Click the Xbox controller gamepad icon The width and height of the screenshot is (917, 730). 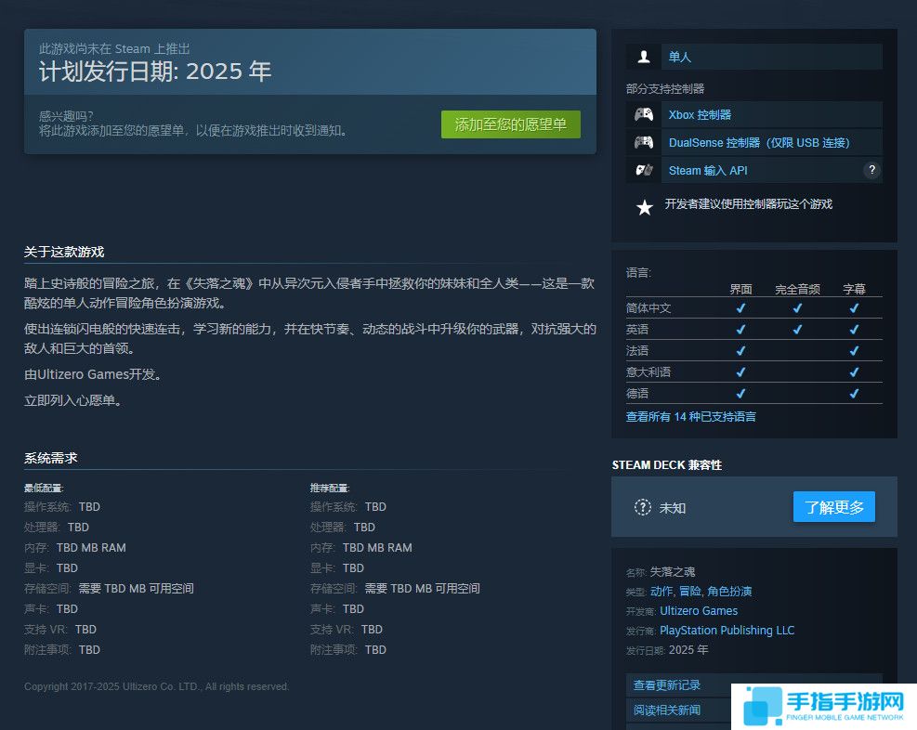(644, 114)
